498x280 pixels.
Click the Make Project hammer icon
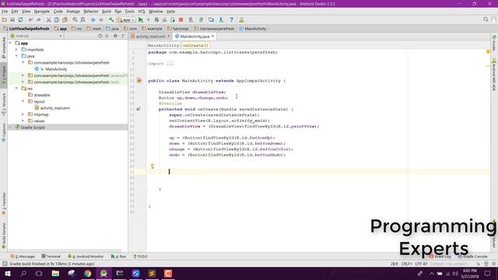(111, 19)
